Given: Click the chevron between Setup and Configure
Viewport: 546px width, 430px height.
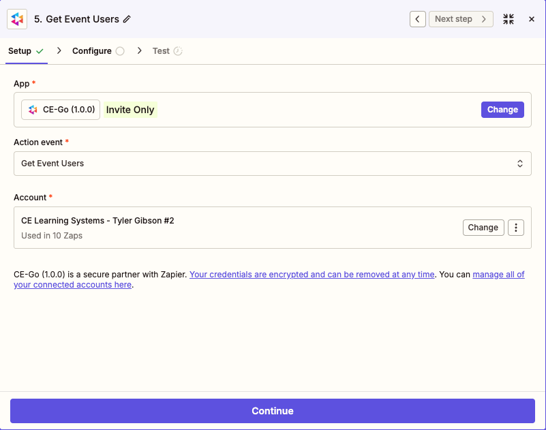Looking at the screenshot, I should tap(59, 51).
